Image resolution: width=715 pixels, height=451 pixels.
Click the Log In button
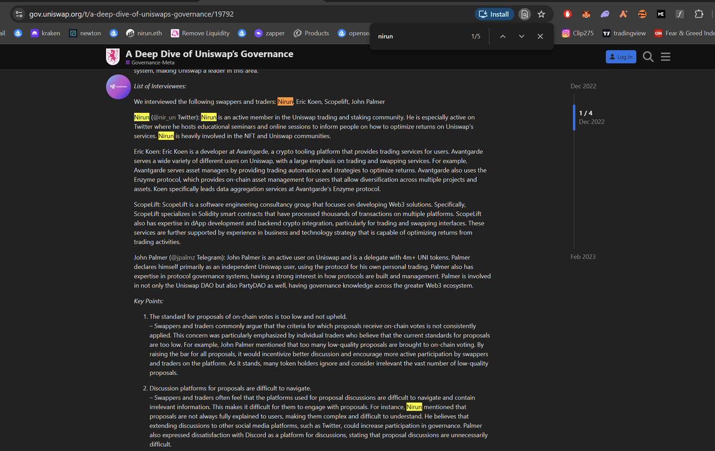coord(621,57)
